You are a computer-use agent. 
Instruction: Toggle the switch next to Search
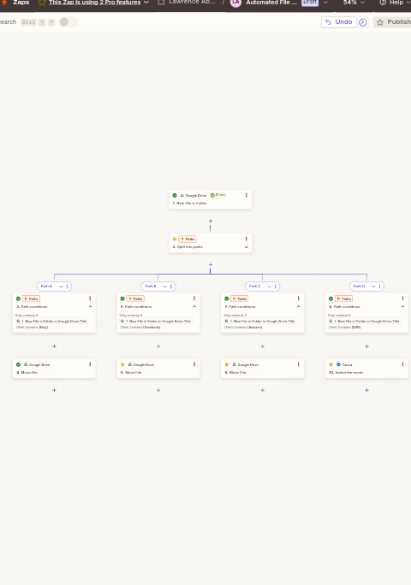coord(68,22)
